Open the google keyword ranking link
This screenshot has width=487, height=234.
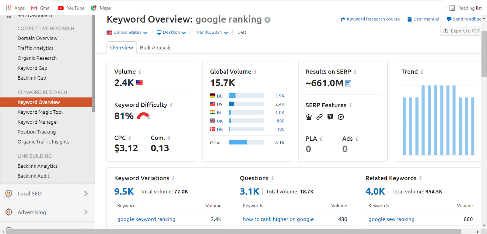146,219
